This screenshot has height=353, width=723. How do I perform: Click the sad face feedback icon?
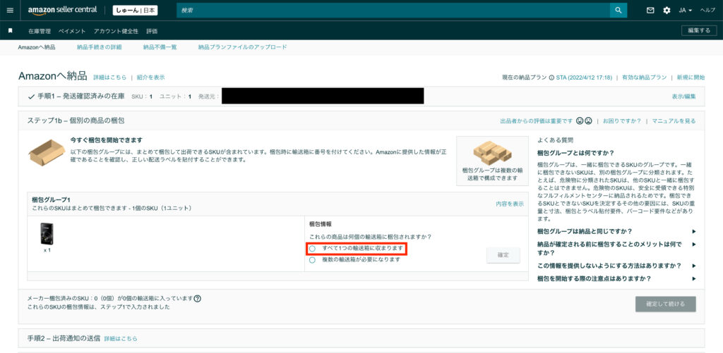tap(588, 121)
